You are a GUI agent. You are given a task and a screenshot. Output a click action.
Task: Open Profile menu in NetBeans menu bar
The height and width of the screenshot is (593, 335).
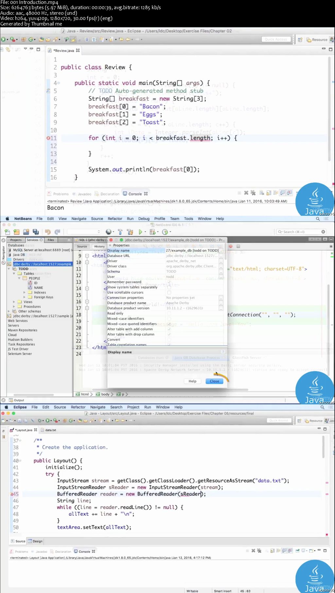[160, 219]
